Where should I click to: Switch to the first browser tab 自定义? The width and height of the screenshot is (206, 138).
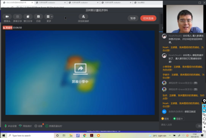coord(18,3)
